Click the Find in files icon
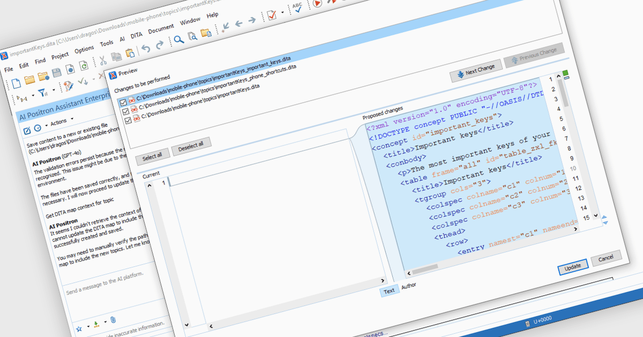 192,37
